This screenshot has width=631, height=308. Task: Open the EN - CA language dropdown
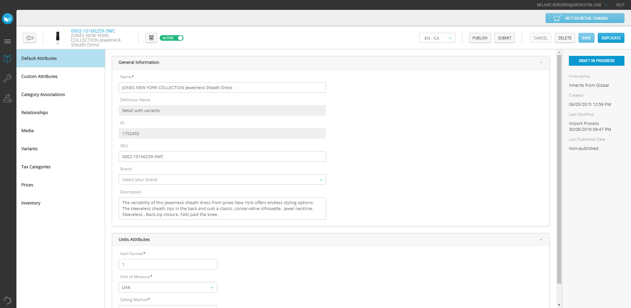(437, 38)
